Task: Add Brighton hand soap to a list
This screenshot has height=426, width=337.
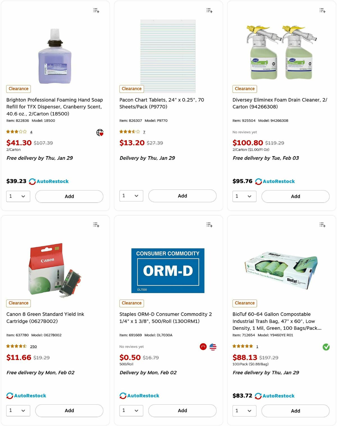Action: [96, 10]
